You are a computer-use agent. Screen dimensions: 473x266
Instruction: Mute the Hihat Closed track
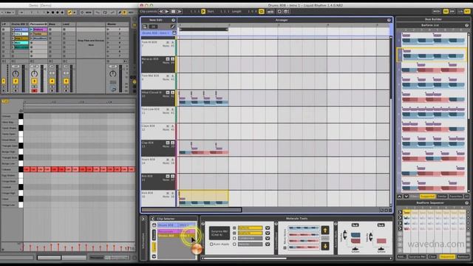[168, 92]
